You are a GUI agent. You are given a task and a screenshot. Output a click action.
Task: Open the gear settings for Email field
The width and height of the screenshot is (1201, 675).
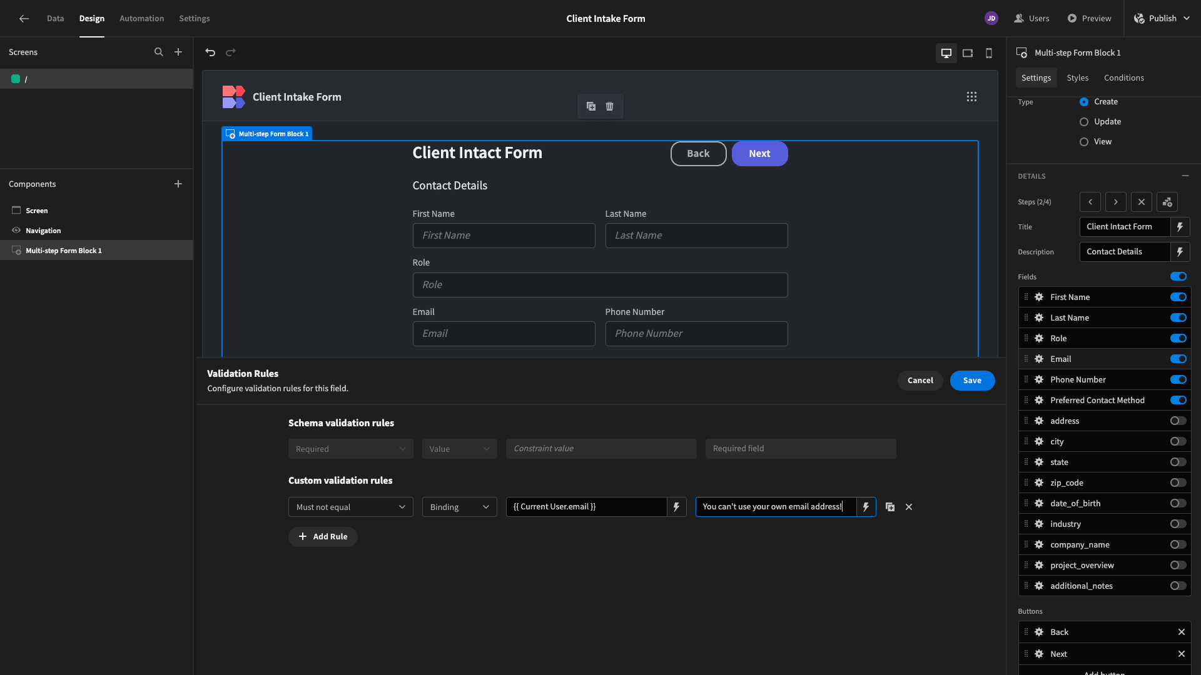1039,359
